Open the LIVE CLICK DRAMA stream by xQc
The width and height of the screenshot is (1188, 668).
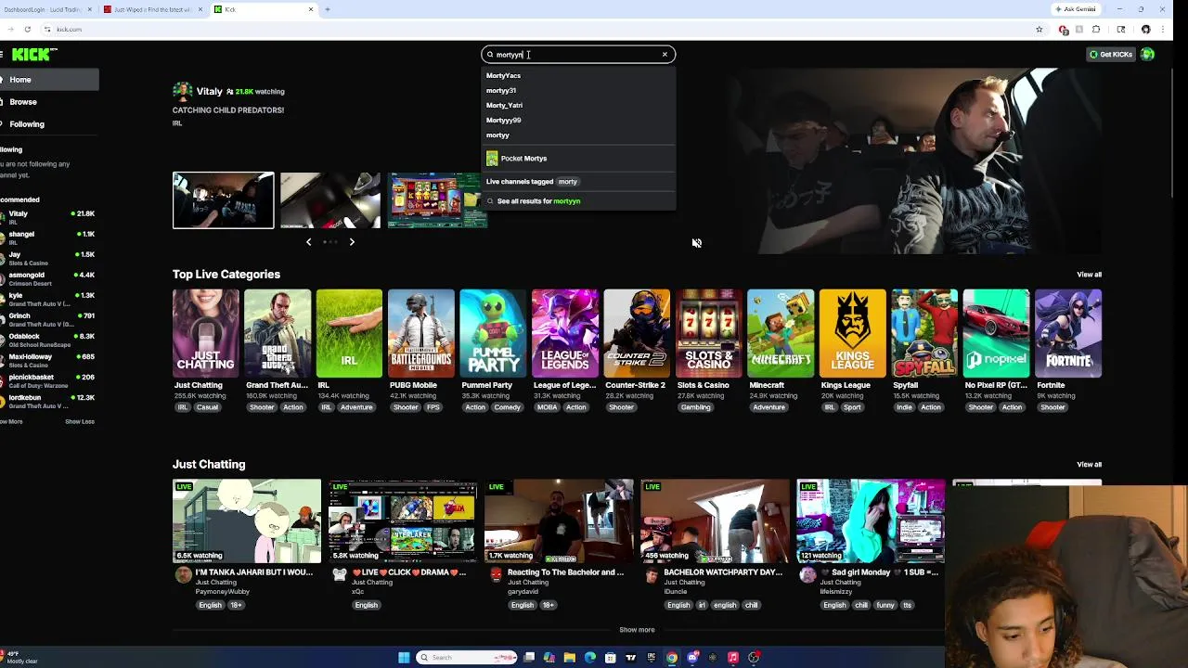(403, 521)
